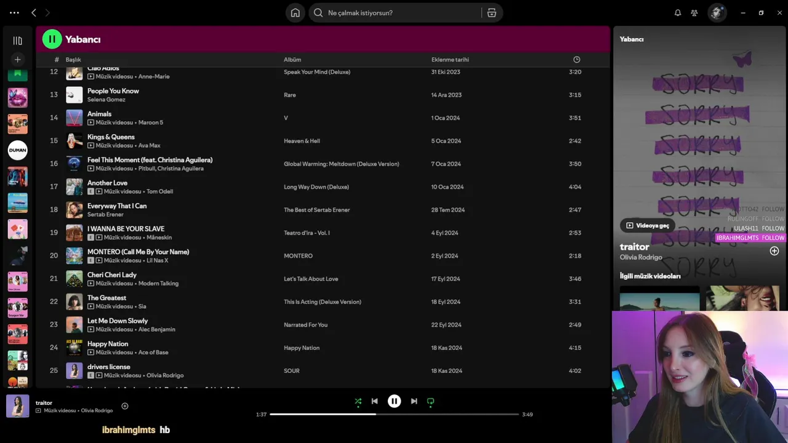
Task: Select the track Cheri Cheri Lady
Action: click(x=112, y=275)
